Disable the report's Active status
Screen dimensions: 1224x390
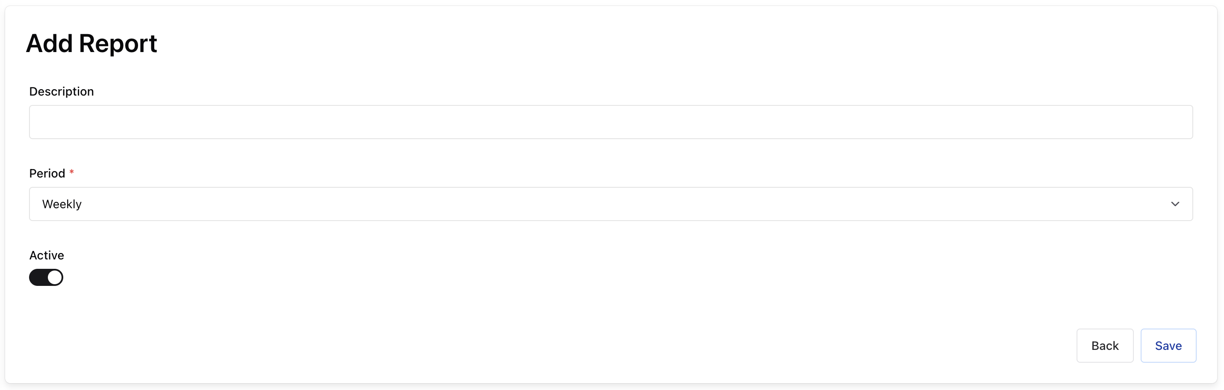tap(46, 277)
